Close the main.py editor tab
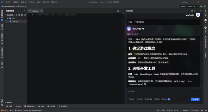208x112 pixels. [41, 11]
